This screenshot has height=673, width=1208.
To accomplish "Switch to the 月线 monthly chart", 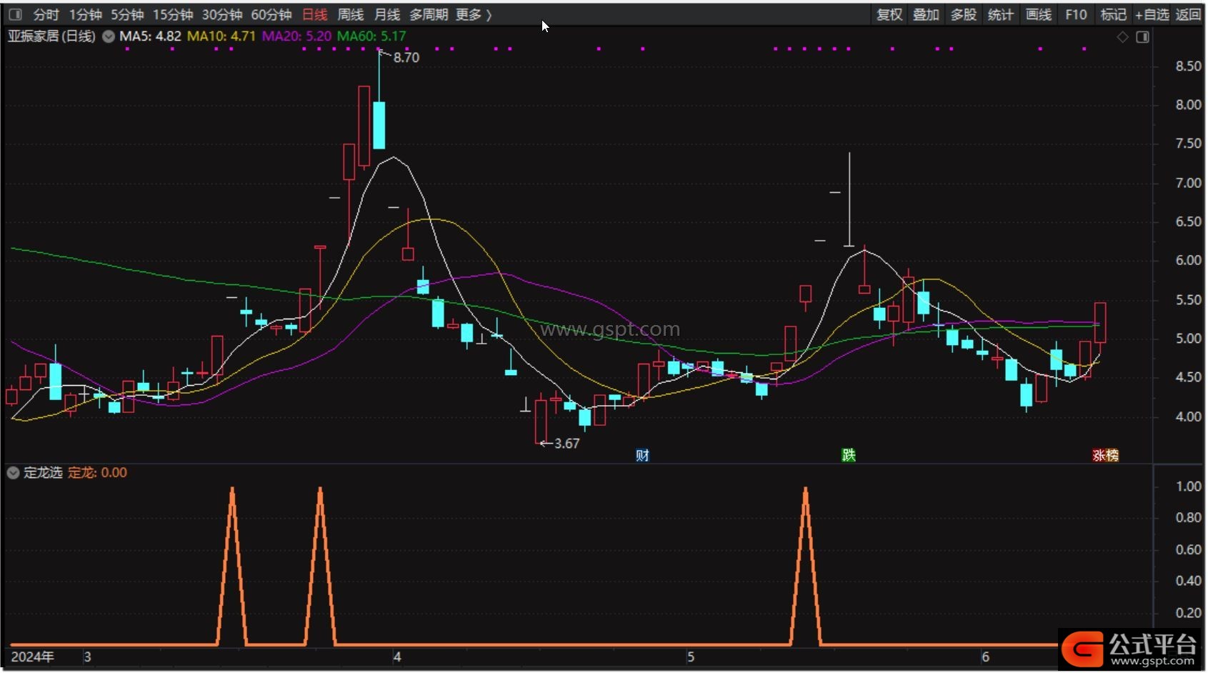I will pos(387,14).
